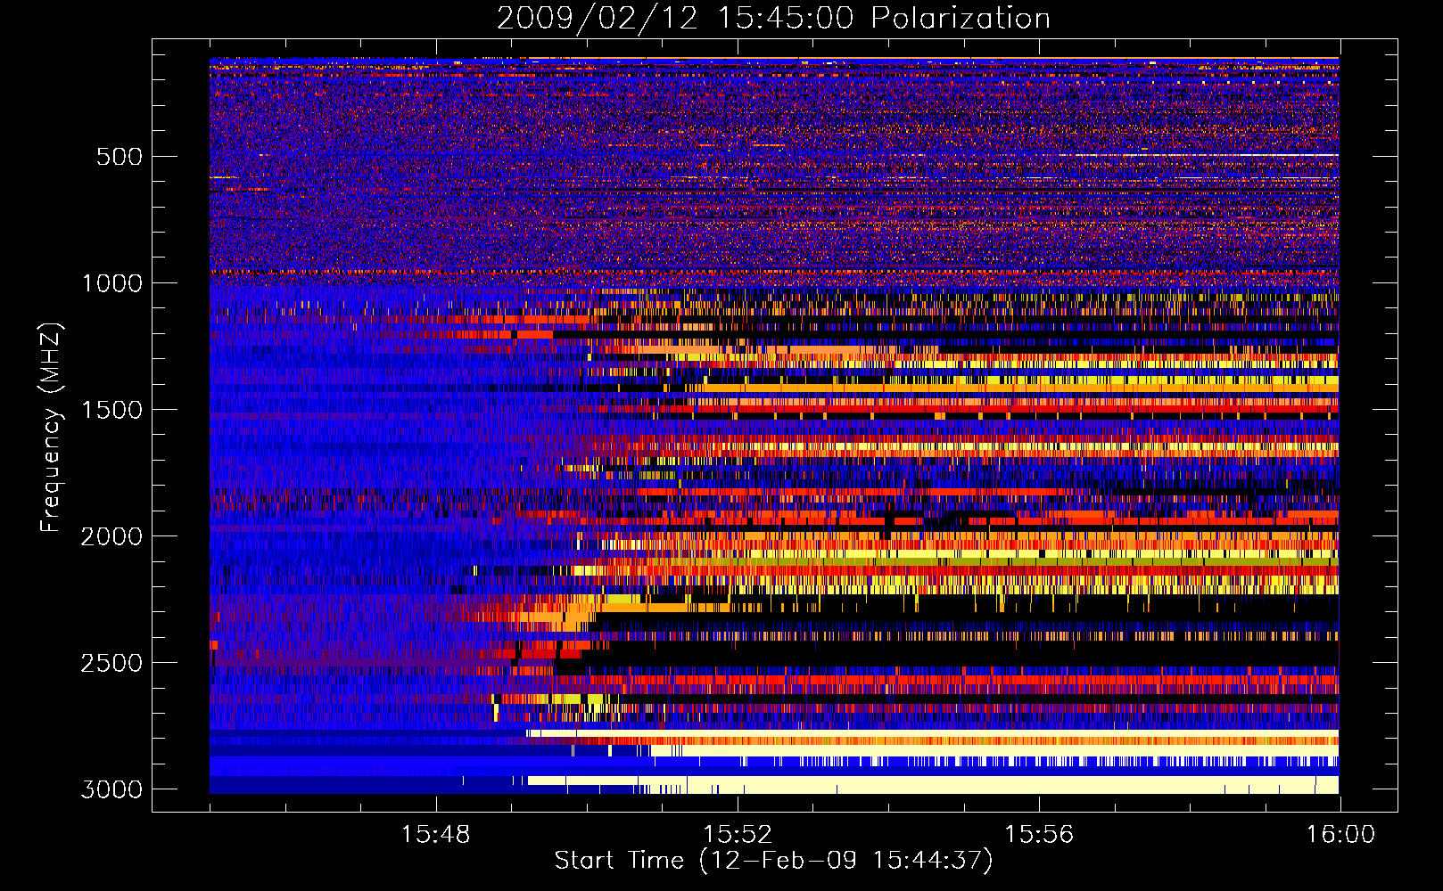1443x891 pixels.
Task: Click the 15:56 time tick label
Action: pyautogui.click(x=1038, y=835)
